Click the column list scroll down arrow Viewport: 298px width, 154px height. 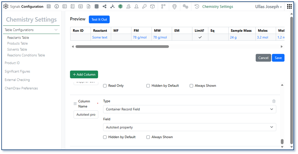(x=282, y=147)
